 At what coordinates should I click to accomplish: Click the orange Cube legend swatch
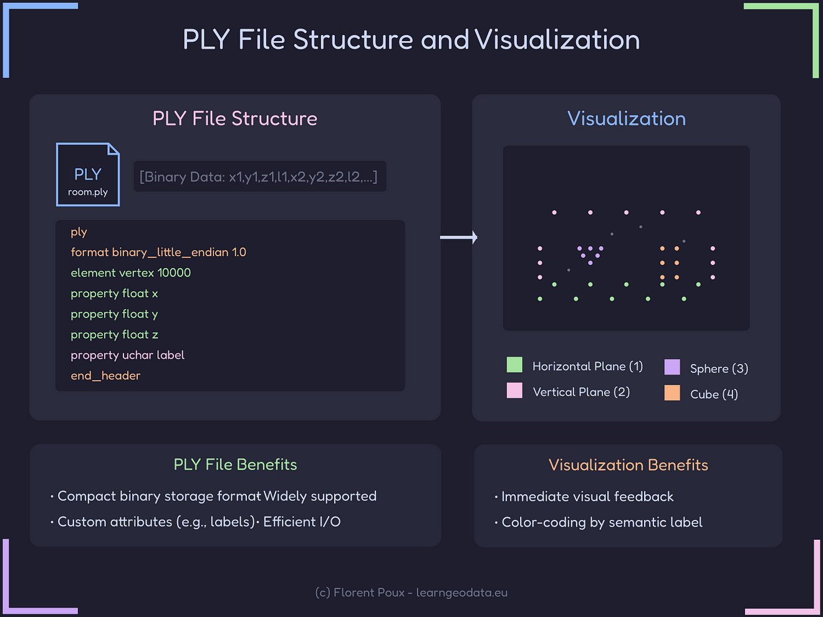672,393
